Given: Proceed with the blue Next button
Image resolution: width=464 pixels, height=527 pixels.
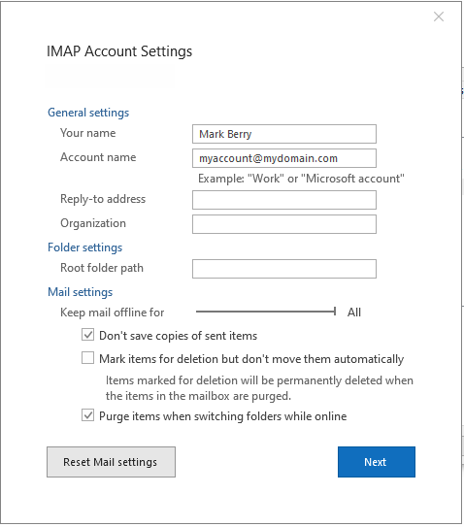Looking at the screenshot, I should pyautogui.click(x=377, y=462).
